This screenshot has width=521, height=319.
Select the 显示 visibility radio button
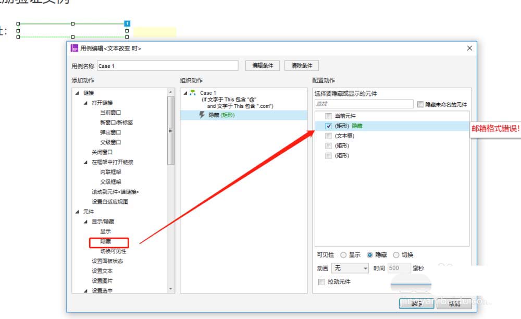coord(343,255)
